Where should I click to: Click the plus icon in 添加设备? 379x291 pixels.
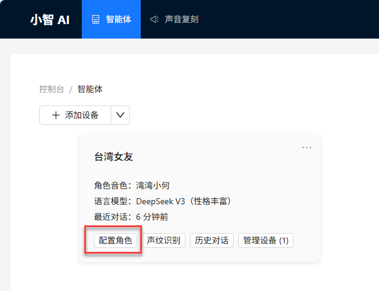coord(56,115)
